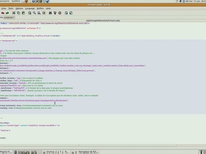Click the Bluetooth icon in system tray
206x154 pixels.
click(184, 1)
